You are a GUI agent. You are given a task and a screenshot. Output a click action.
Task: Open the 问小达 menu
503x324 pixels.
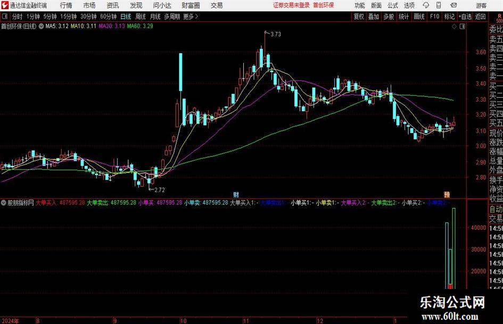pyautogui.click(x=162, y=5)
